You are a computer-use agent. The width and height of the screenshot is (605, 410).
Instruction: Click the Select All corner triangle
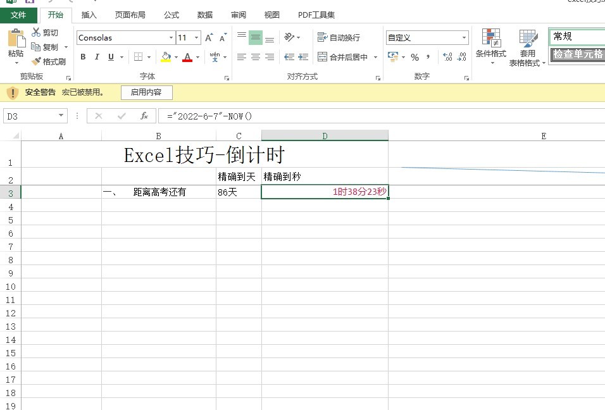(x=16, y=136)
